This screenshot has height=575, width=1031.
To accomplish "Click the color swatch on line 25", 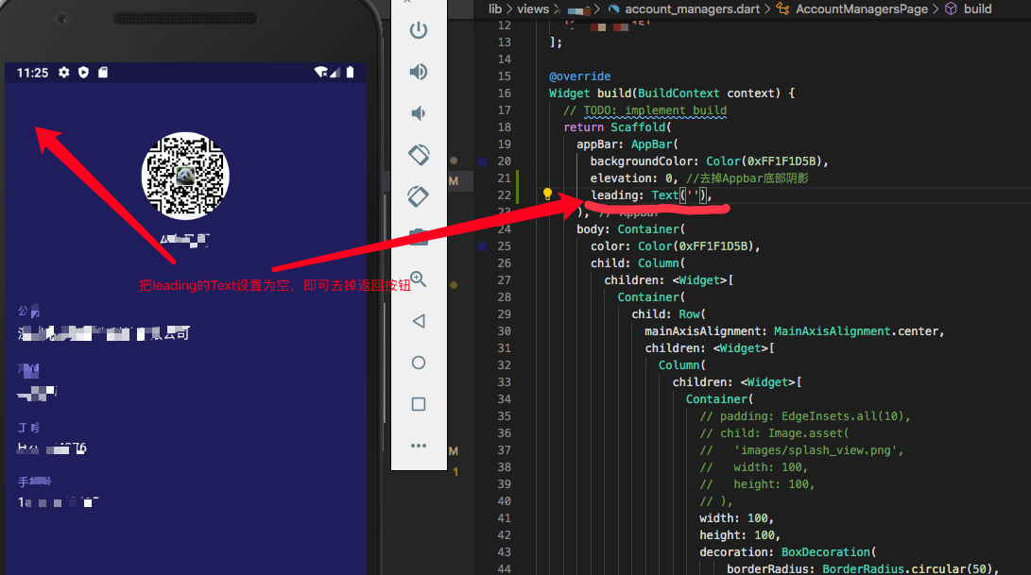I will tap(483, 246).
